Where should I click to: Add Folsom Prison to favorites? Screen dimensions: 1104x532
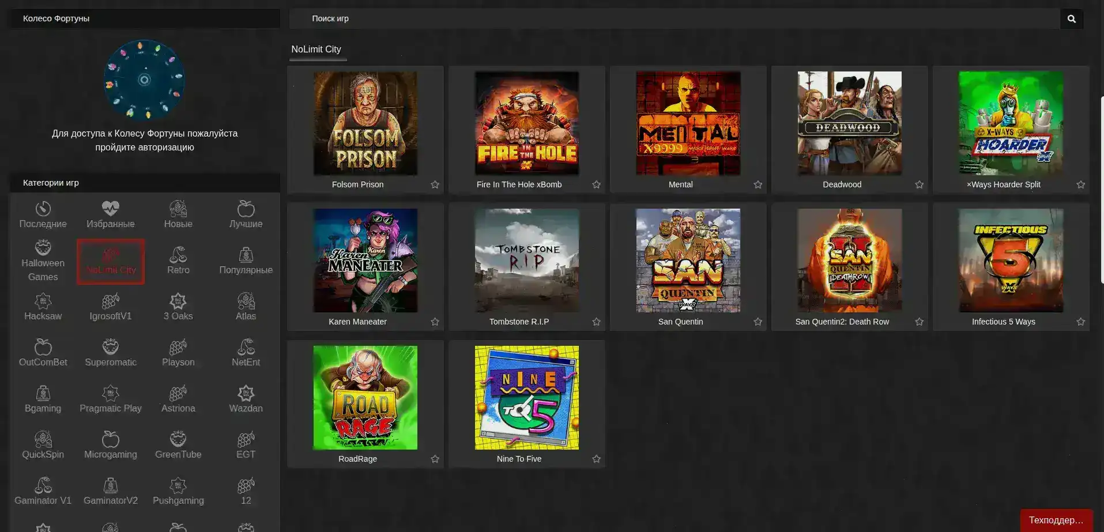[x=435, y=184]
